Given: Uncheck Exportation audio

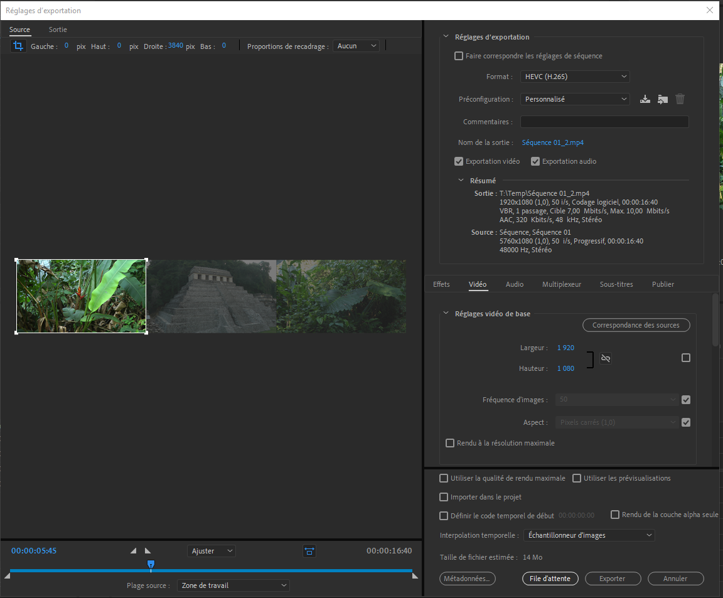Looking at the screenshot, I should click(x=535, y=161).
